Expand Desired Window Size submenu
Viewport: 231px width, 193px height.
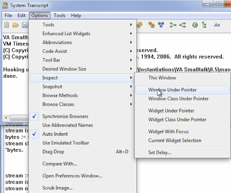(x=82, y=69)
